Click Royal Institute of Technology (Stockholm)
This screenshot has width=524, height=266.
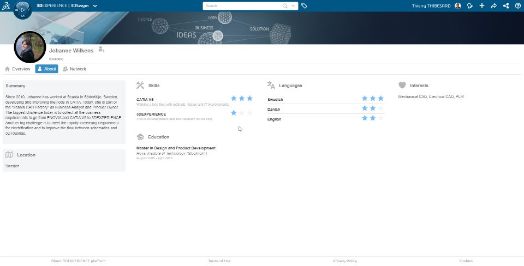pyautogui.click(x=171, y=153)
